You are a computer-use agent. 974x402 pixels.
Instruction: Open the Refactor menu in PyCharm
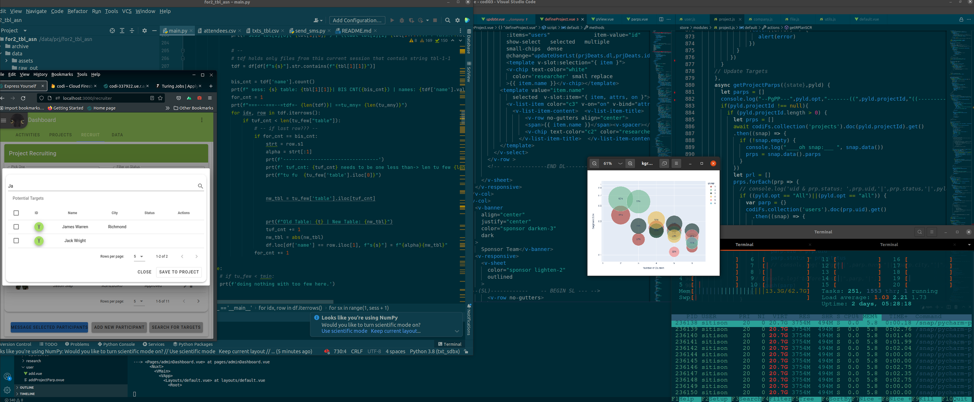click(x=77, y=11)
